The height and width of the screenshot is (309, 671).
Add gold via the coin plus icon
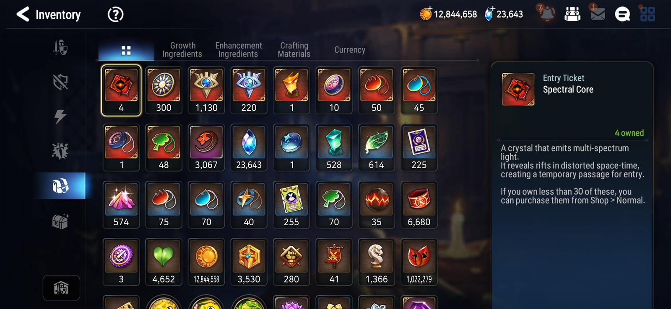pos(426,14)
